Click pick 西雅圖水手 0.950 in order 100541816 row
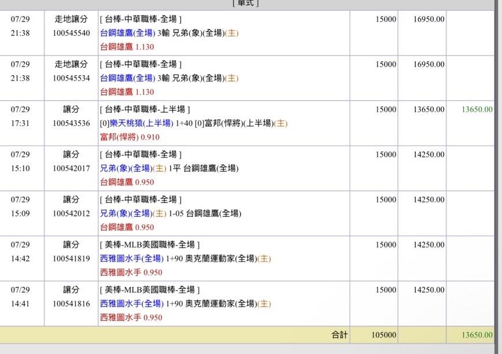This screenshot has height=354, width=502. point(131,318)
